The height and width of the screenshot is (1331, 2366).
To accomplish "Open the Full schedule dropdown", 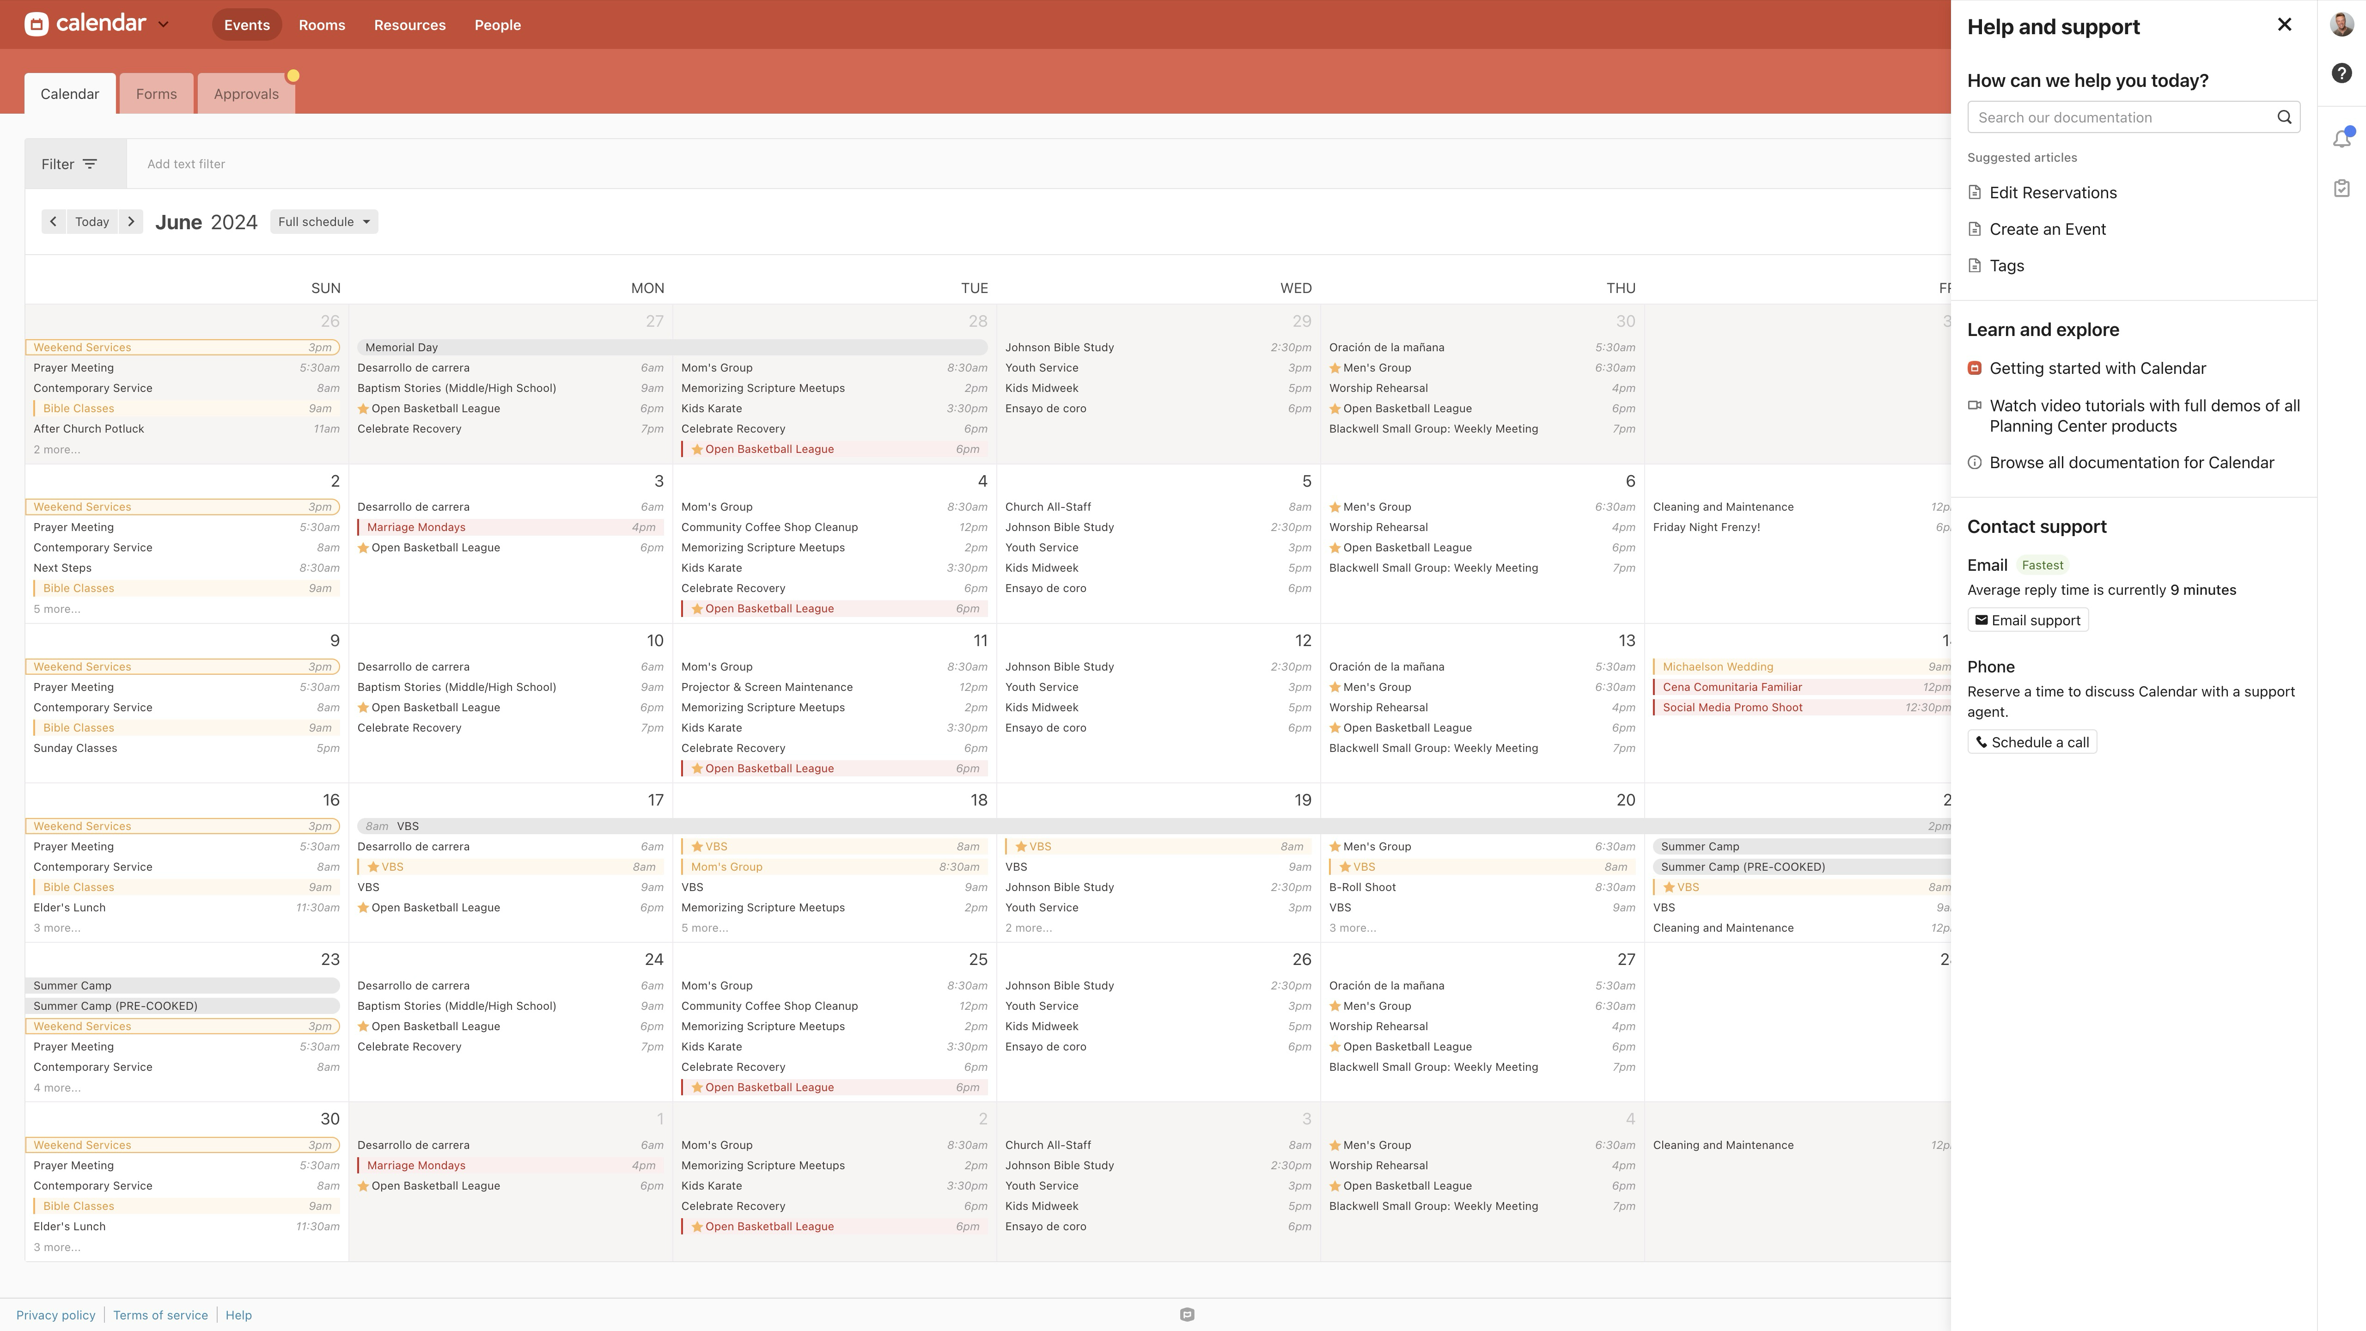I will pyautogui.click(x=323, y=221).
